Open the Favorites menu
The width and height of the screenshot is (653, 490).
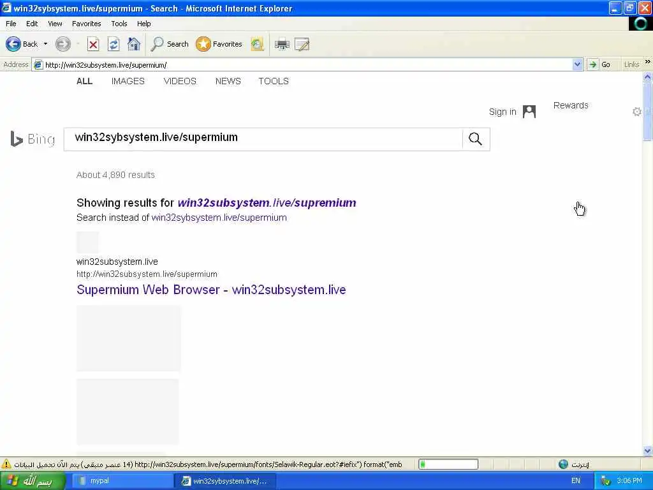pyautogui.click(x=86, y=24)
